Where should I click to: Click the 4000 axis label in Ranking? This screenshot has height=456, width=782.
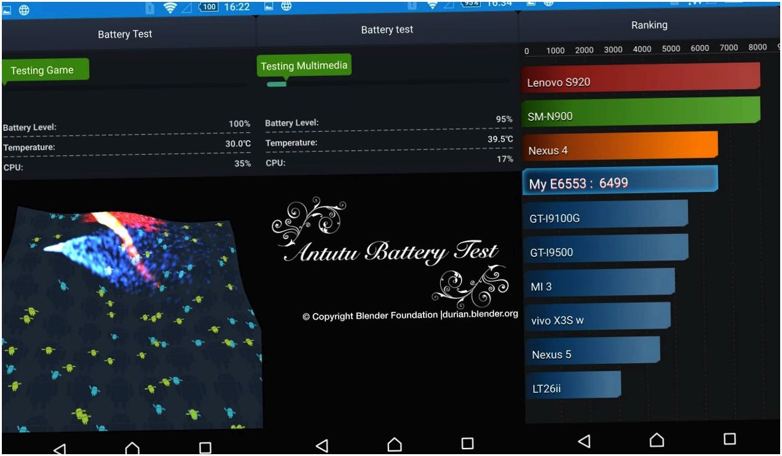click(642, 49)
